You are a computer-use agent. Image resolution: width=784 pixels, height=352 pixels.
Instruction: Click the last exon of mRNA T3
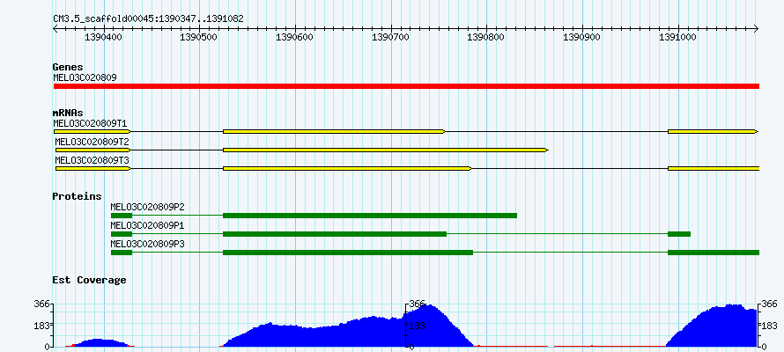coord(714,169)
